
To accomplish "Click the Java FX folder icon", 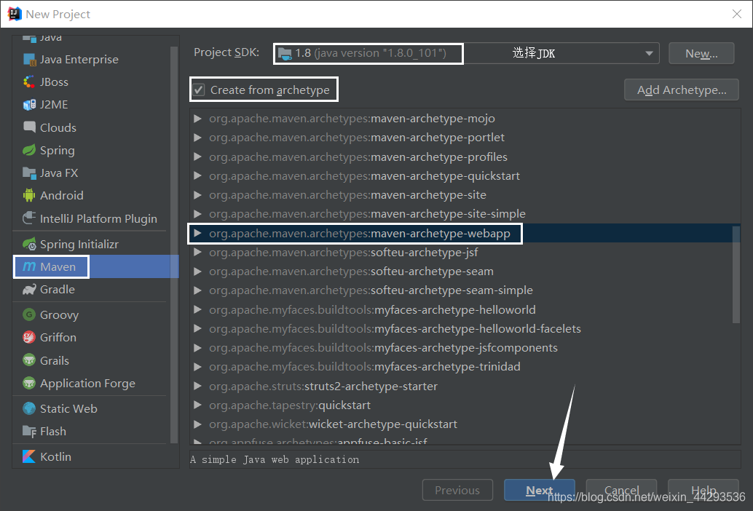I will coord(29,173).
